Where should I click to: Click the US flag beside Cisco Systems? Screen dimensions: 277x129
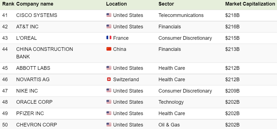click(109, 15)
